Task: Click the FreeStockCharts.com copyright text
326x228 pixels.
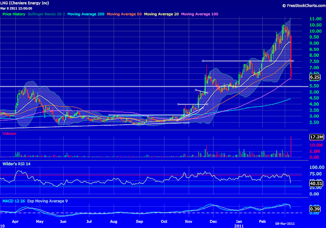Action: coord(304,6)
